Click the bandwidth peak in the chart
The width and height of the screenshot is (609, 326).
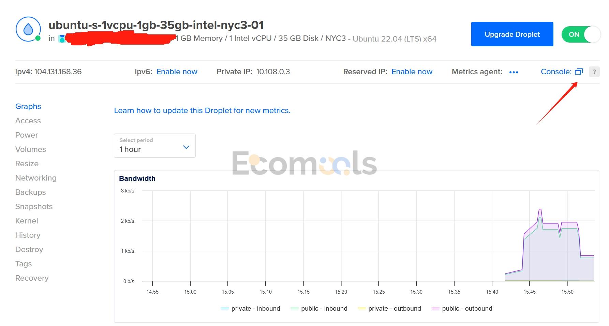540,209
